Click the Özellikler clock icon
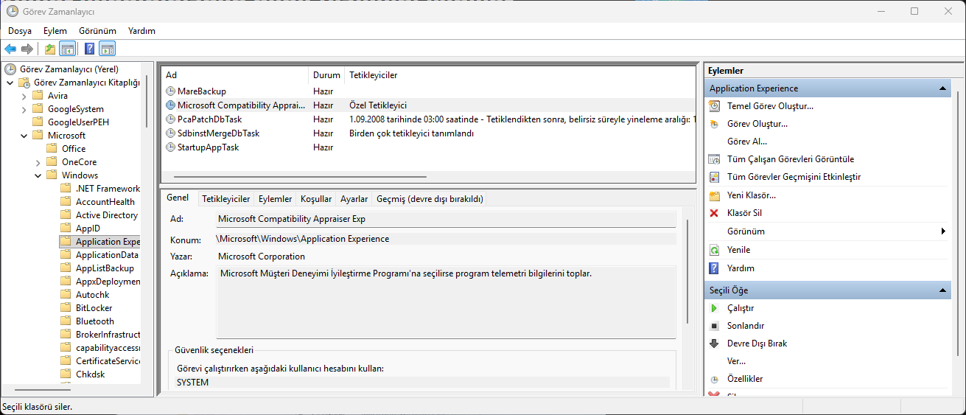This screenshot has width=966, height=415. tap(714, 380)
